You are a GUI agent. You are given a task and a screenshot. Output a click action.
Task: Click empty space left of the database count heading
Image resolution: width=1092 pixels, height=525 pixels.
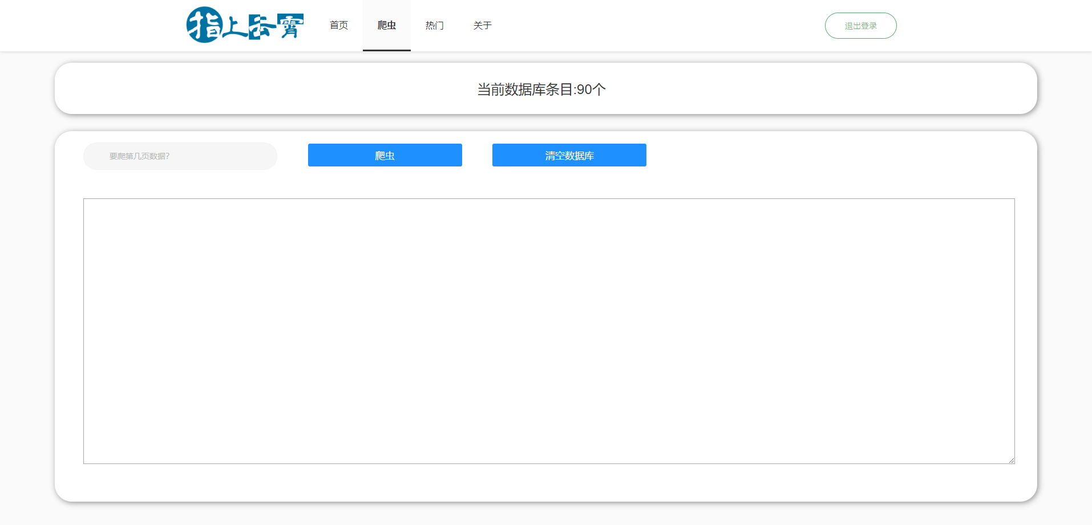(x=257, y=89)
